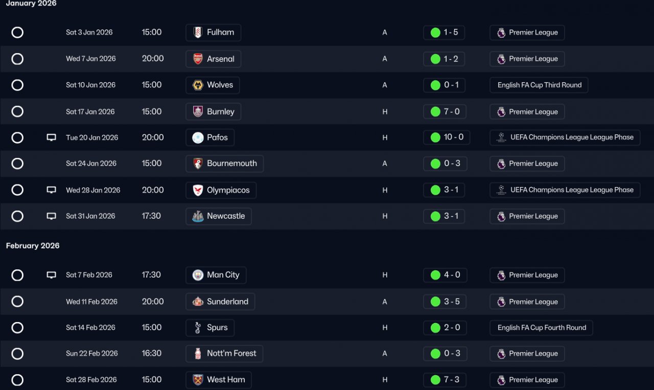Click the TV broadcast icon on Olympiacos row
Screen dimensions: 654x390
click(51, 190)
